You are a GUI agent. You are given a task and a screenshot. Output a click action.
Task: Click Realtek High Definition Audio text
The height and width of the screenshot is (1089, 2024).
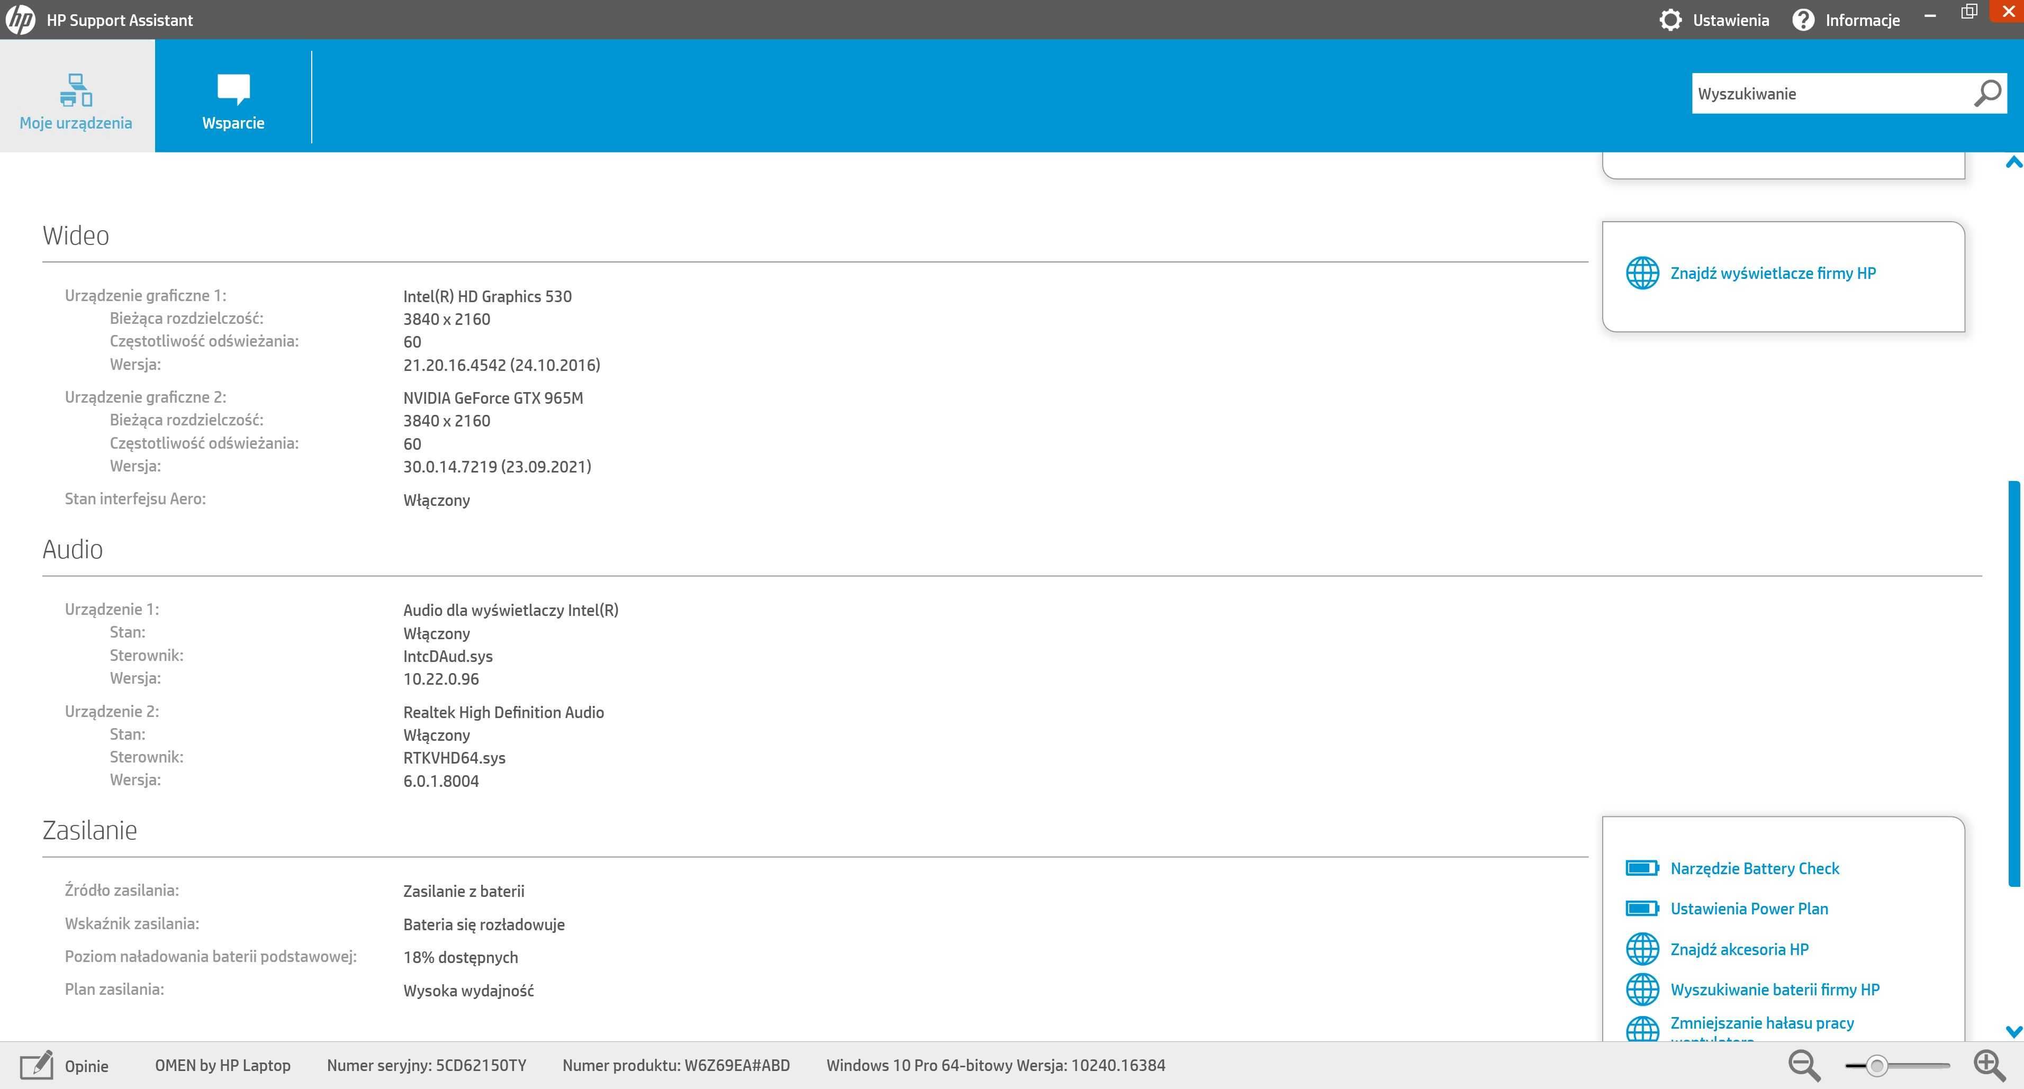504,712
